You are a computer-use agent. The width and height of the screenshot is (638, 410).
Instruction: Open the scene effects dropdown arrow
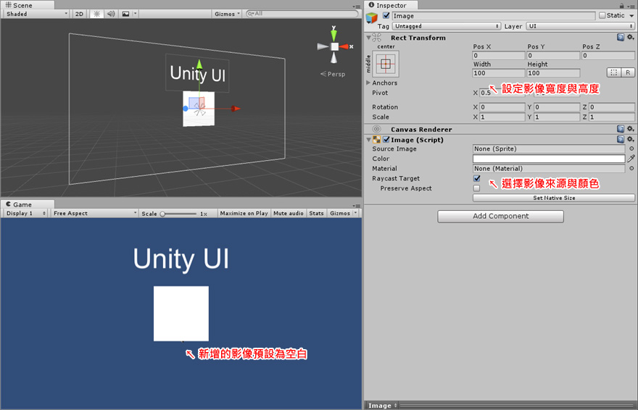136,14
